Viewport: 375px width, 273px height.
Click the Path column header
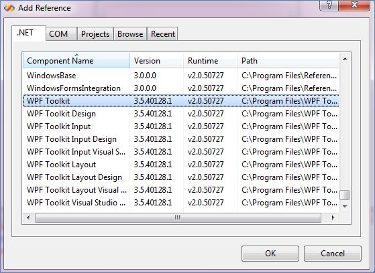[288, 61]
